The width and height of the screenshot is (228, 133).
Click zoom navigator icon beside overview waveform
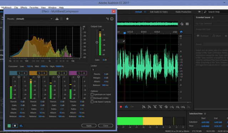coord(182,24)
